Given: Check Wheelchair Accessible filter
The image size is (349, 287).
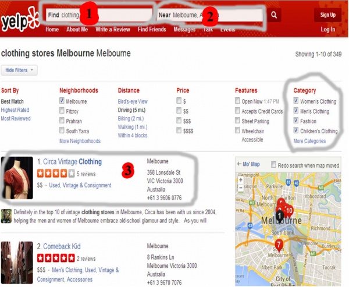Looking at the screenshot, I should click(237, 130).
